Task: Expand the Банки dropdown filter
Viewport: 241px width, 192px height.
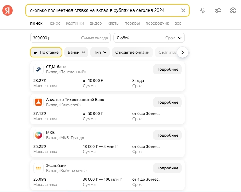Action: (x=76, y=52)
